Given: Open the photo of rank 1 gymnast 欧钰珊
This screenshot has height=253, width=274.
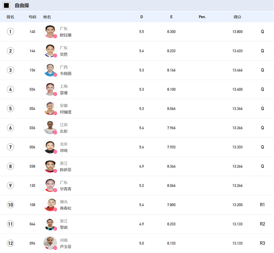Looking at the screenshot, I should point(50,32).
